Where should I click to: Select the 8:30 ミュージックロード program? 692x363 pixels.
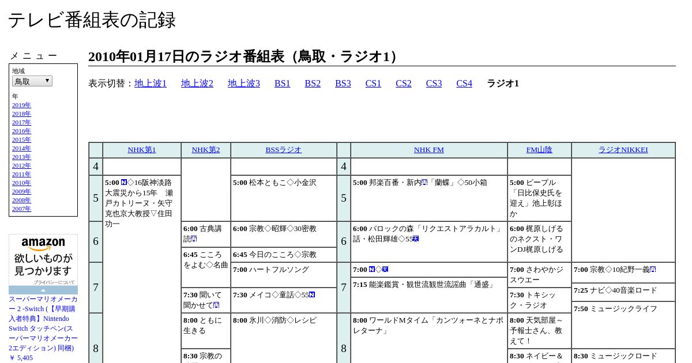(623, 356)
